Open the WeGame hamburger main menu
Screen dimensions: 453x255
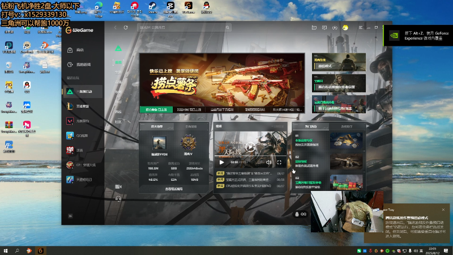361,27
